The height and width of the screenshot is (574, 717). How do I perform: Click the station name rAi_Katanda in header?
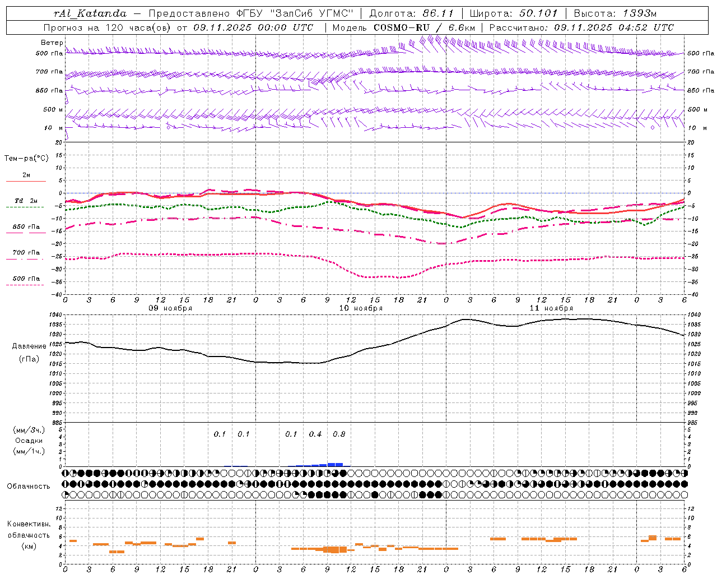tap(90, 13)
